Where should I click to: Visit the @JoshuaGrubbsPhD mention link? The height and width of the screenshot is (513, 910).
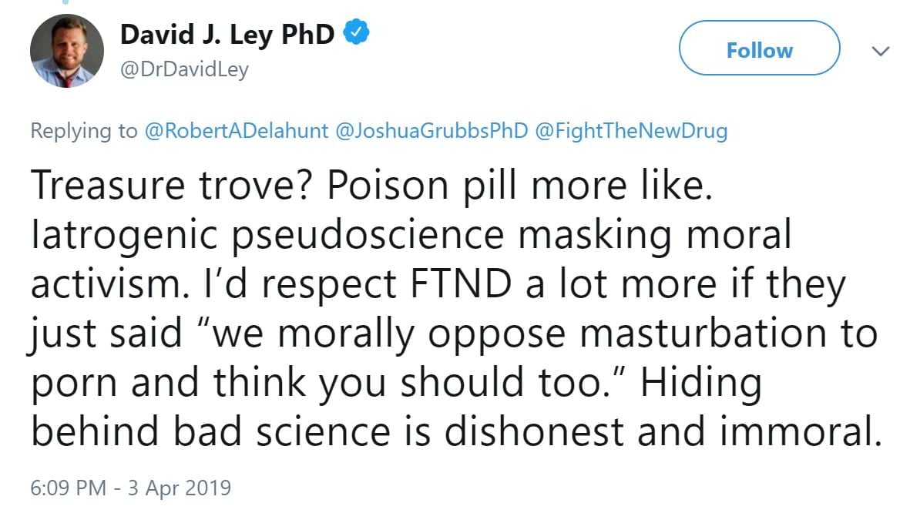pyautogui.click(x=432, y=131)
